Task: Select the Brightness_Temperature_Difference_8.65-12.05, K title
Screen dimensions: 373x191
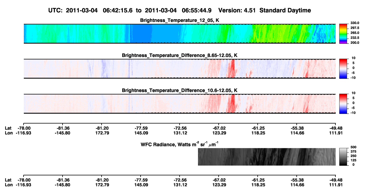Action: 180,55
